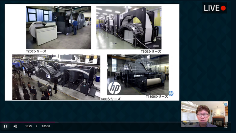This screenshot has width=236, height=133.
Task: Enter fullscreen mode
Action: [x=226, y=126]
